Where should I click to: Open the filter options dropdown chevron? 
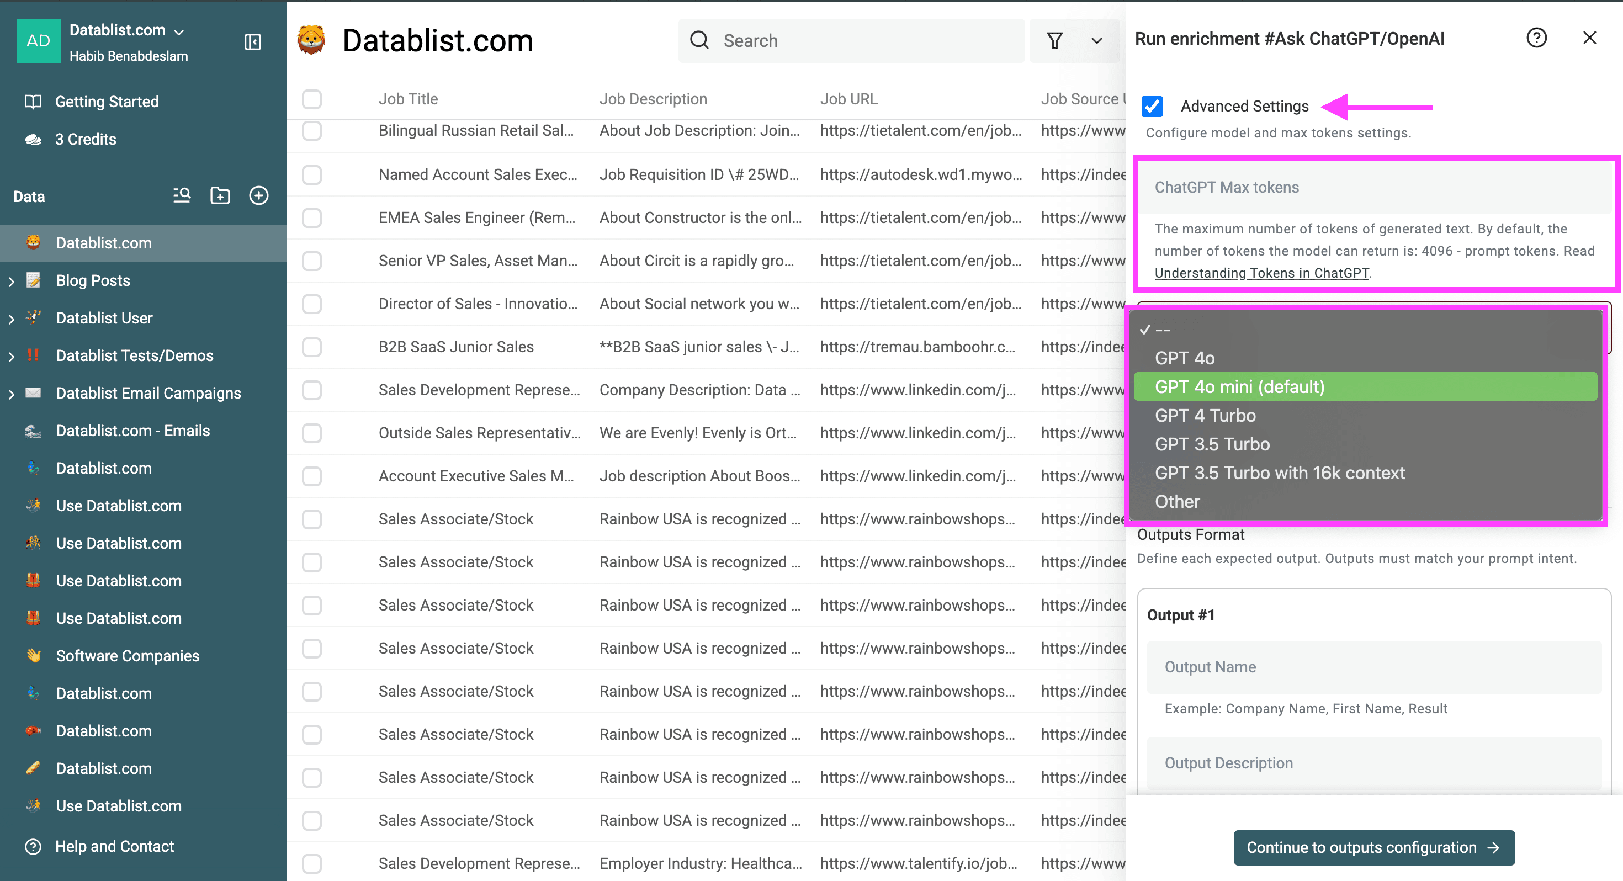(x=1097, y=41)
